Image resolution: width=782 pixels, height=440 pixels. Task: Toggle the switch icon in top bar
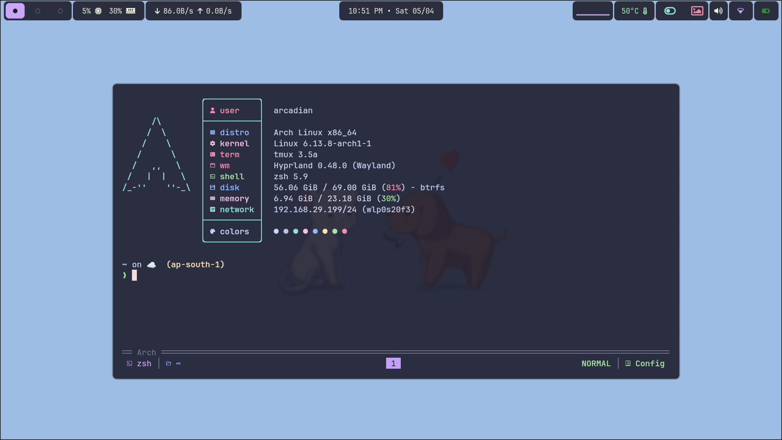click(x=670, y=11)
